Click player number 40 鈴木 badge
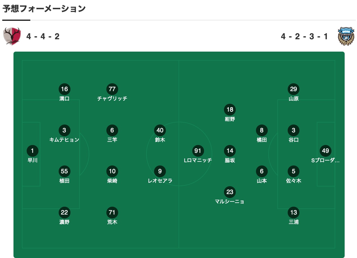The height and width of the screenshot is (258, 357). (x=160, y=130)
